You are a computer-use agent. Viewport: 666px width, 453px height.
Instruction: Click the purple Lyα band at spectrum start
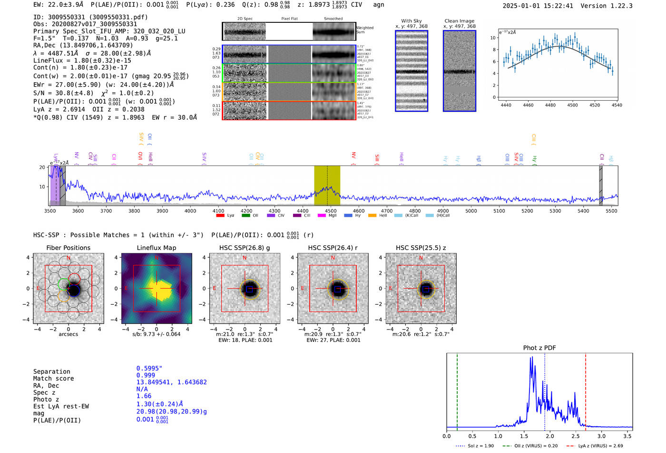[55, 185]
